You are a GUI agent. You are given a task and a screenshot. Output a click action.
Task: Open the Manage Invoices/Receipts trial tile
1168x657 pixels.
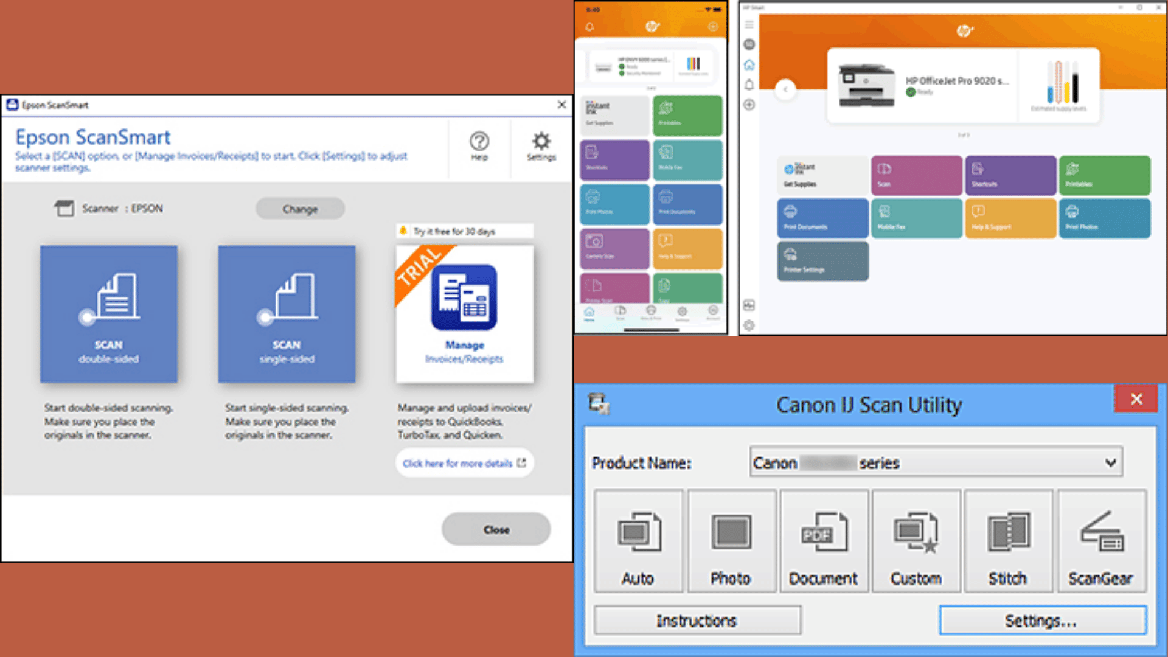pos(465,314)
